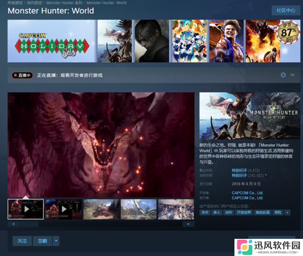Select the 动作 tag
Image resolution: width=303 pixels, height=256 pixels.
click(x=229, y=212)
